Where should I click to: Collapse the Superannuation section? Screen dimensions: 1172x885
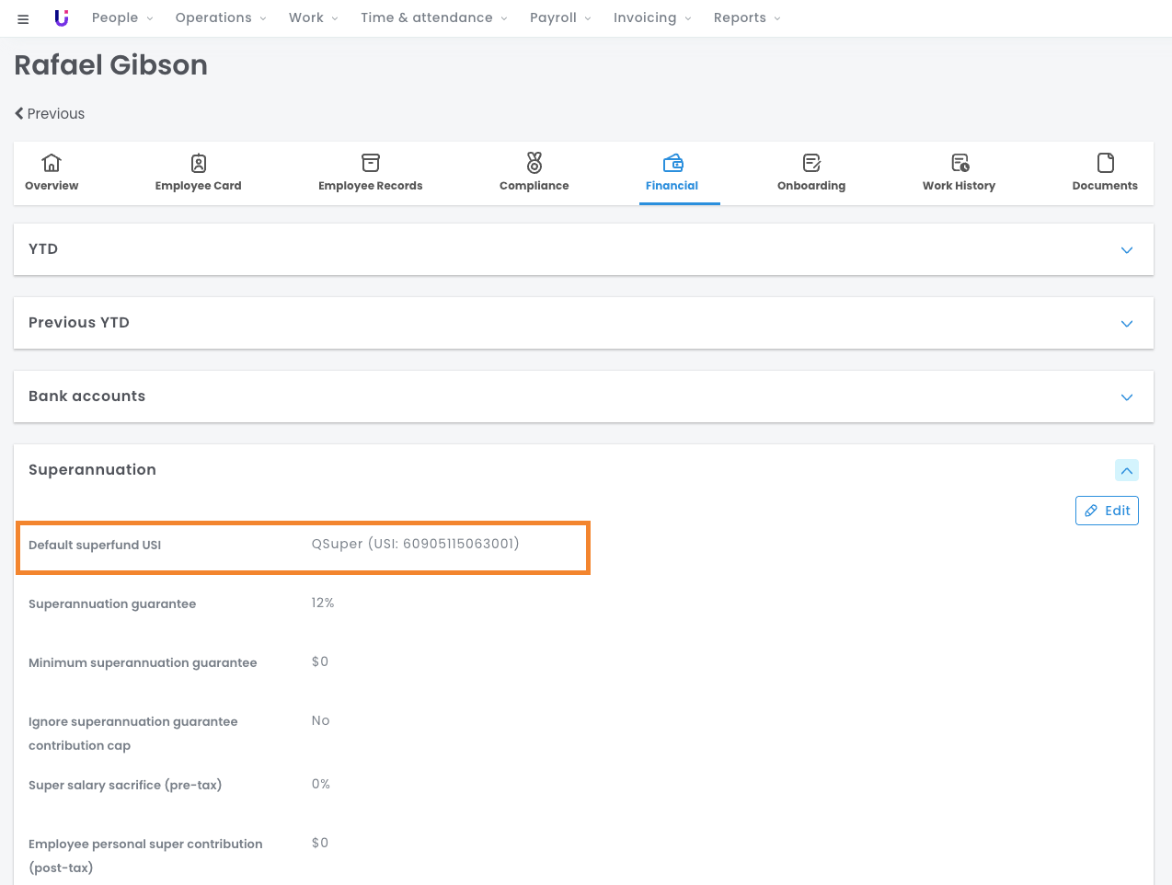click(1126, 470)
